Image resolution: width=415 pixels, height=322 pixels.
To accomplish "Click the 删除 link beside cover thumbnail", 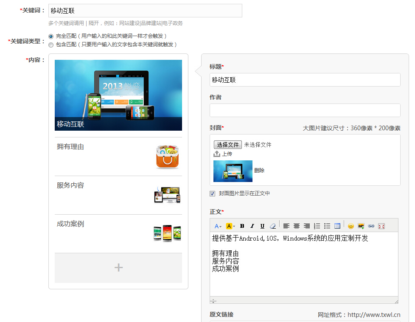I will click(x=259, y=171).
